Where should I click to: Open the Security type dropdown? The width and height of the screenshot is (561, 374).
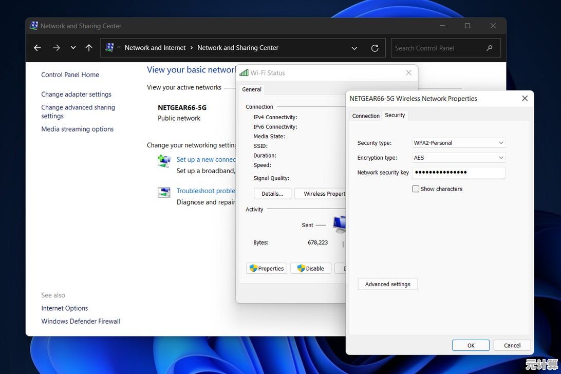click(x=501, y=142)
